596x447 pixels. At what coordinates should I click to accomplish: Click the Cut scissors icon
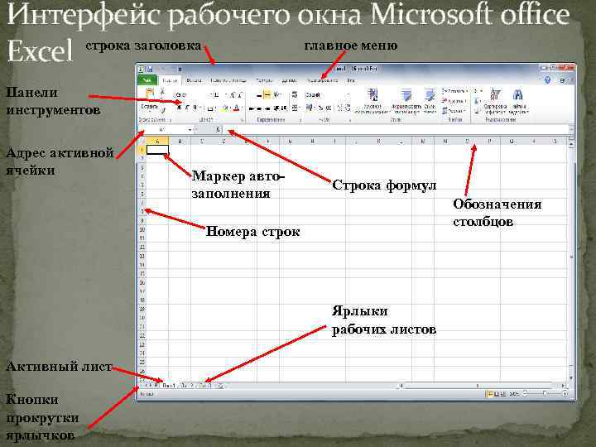(x=163, y=91)
